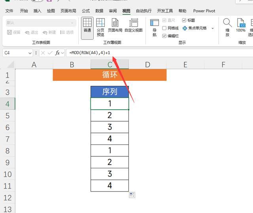Open the 开发工具 ribbon tab

tap(165, 11)
